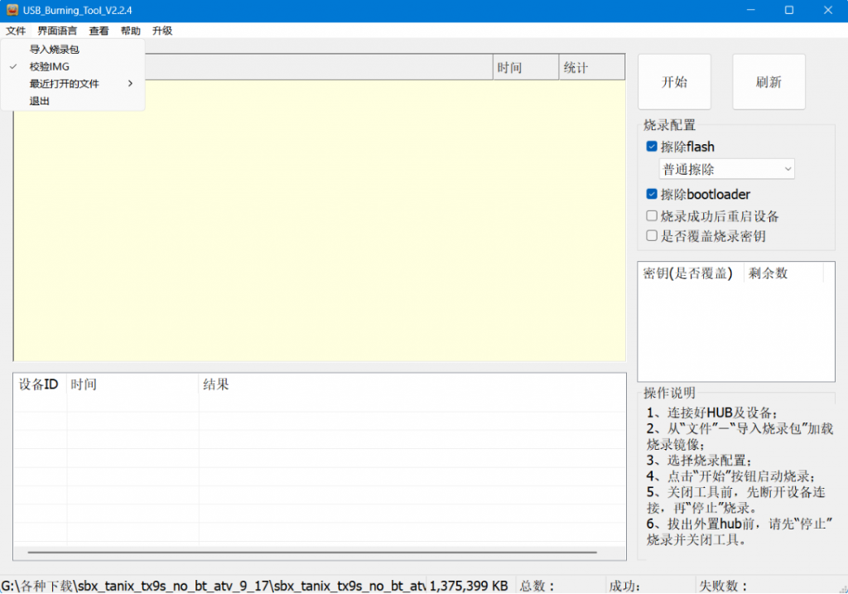Uncheck the 擦除bootloader checkbox

click(652, 195)
